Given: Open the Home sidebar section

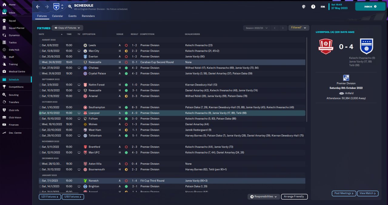Looking at the screenshot, I should pos(12,5).
